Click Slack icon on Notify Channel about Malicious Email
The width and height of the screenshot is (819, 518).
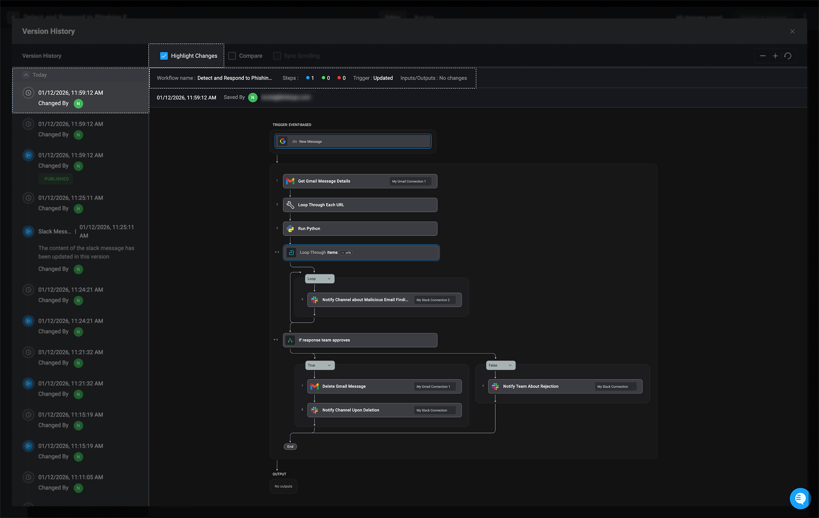(314, 300)
